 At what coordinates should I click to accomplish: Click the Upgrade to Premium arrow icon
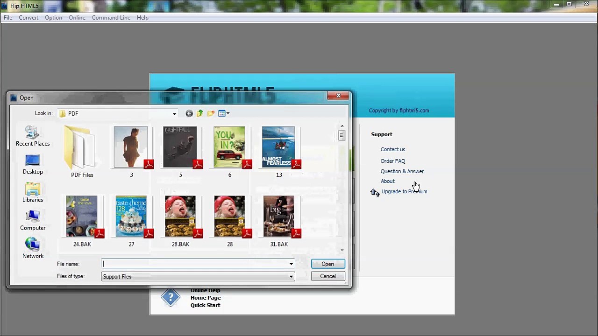pos(375,192)
